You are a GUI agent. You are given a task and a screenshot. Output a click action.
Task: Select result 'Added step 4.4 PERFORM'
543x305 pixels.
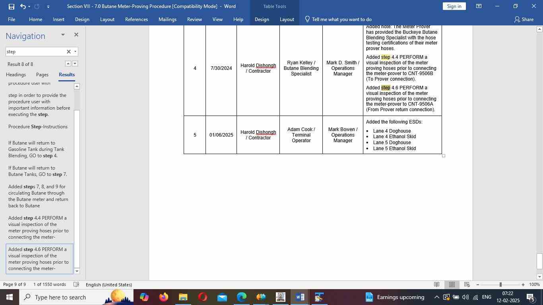[39, 228]
